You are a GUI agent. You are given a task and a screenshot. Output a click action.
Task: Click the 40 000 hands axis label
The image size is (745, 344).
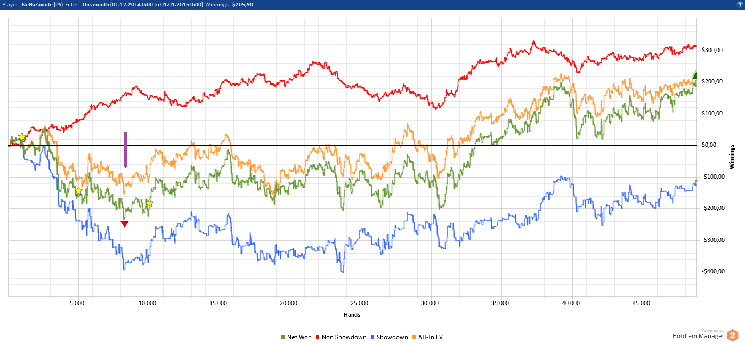click(571, 304)
